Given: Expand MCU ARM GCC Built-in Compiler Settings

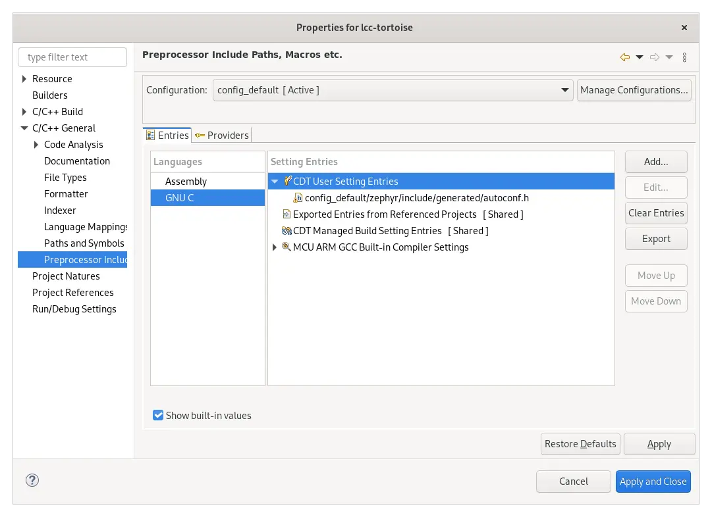Looking at the screenshot, I should pos(275,247).
